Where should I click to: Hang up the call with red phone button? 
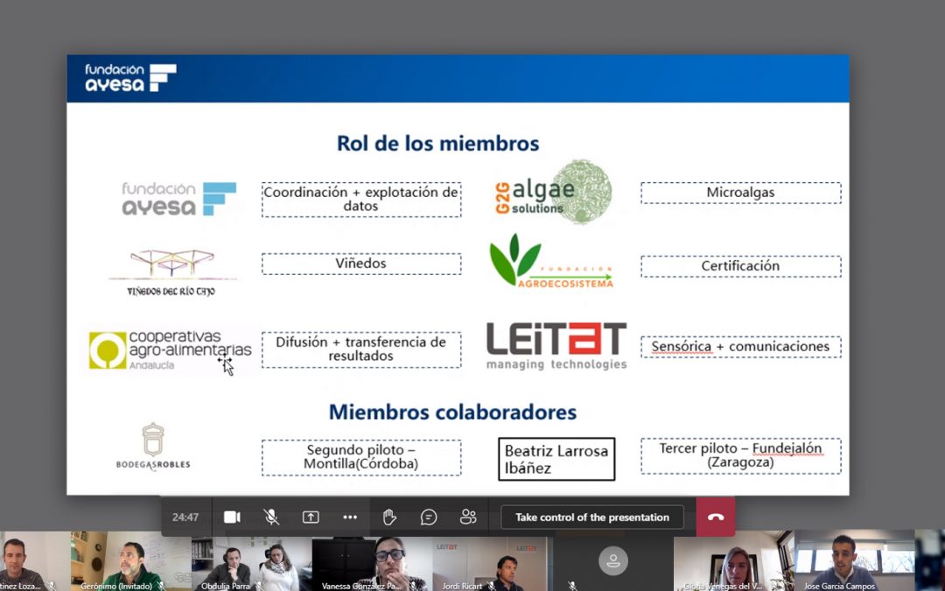click(716, 517)
